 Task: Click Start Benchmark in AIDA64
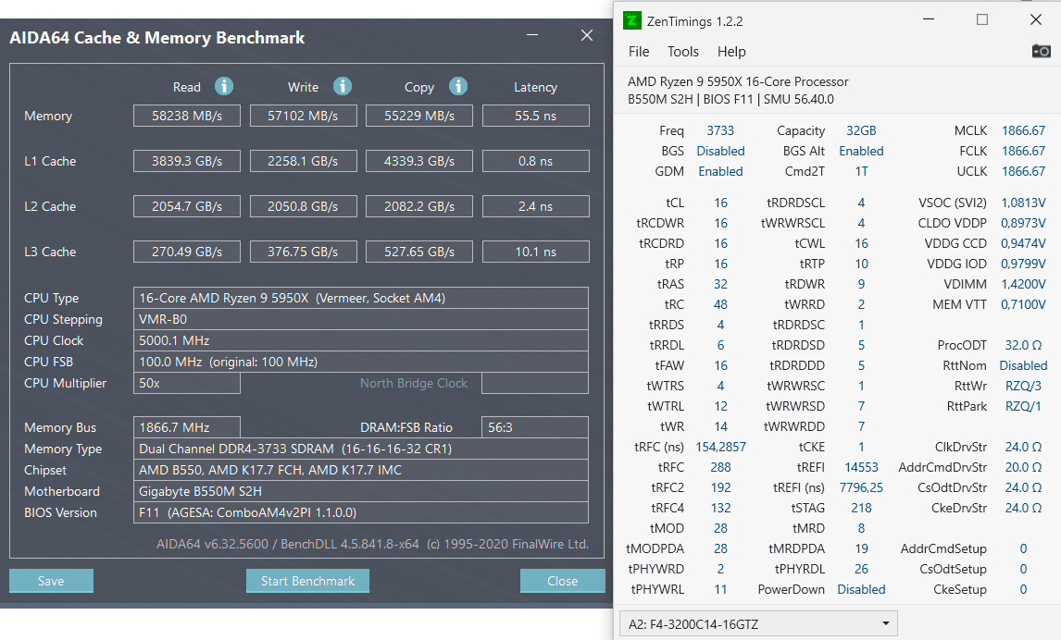click(307, 581)
